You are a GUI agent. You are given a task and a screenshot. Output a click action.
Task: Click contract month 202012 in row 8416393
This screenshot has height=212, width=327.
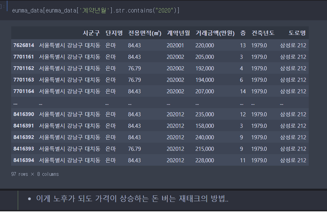point(175,149)
